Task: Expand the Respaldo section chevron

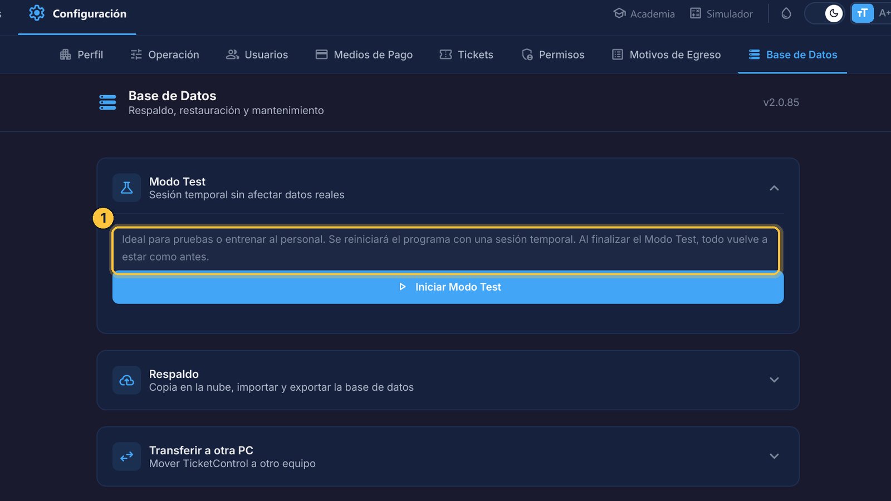Action: point(774,380)
